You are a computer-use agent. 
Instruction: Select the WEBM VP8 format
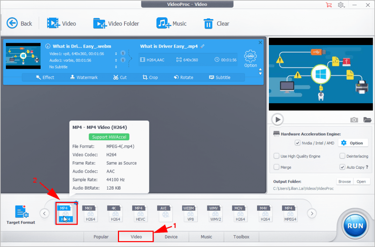click(x=190, y=213)
